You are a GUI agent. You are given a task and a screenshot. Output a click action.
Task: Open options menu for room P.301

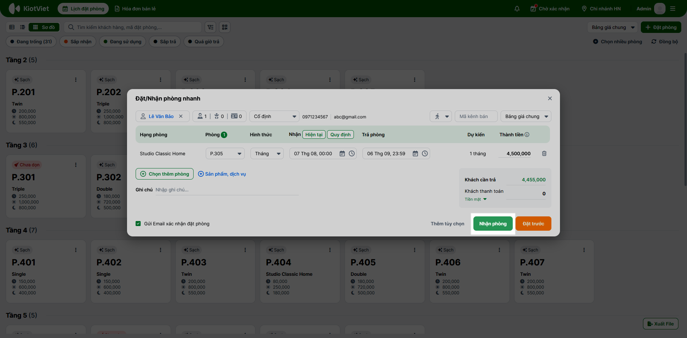(75, 165)
